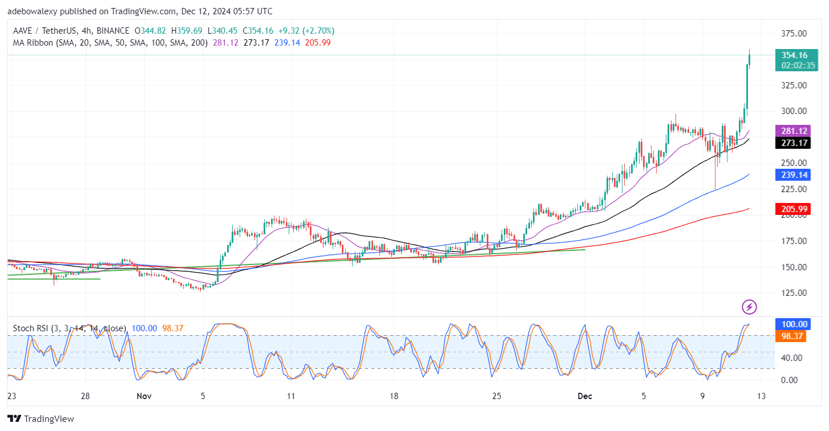Click the 25 date label on time axis
This screenshot has height=431, width=829.
click(x=497, y=396)
